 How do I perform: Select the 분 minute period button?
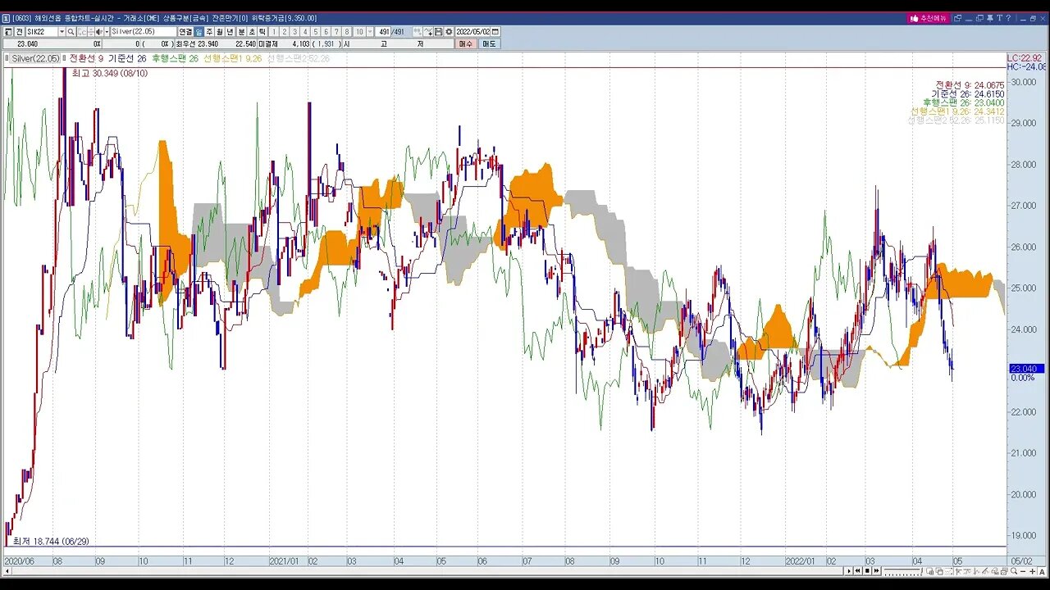[241, 32]
